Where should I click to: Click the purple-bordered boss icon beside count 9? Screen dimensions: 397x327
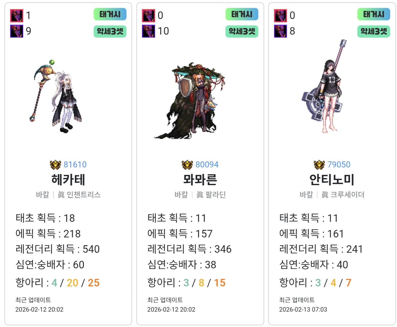click(x=17, y=31)
